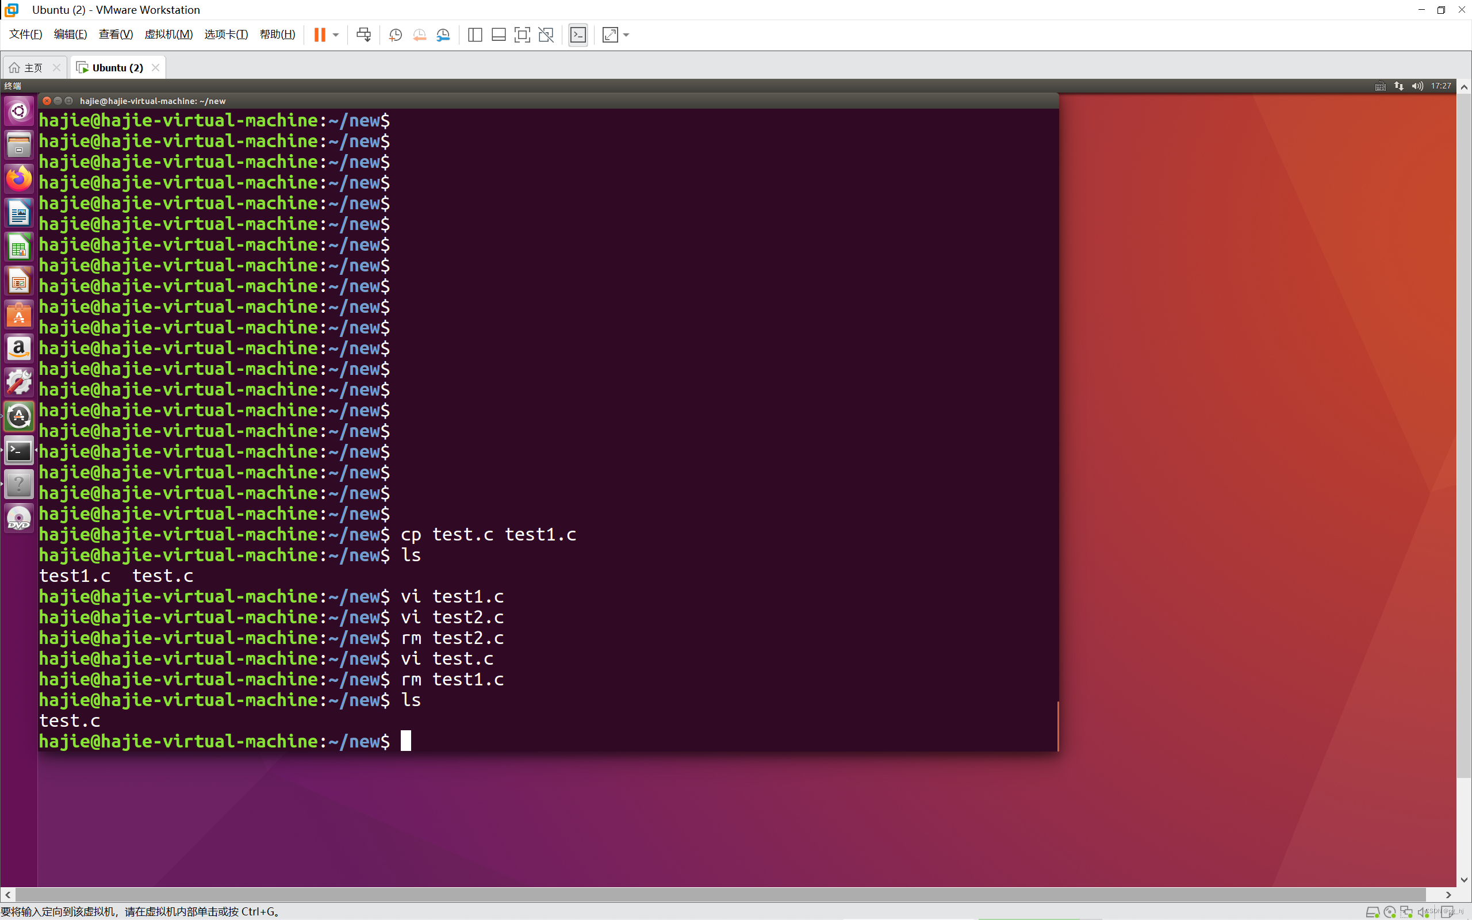
Task: Toggle the library sidebar panel view
Action: pos(475,34)
